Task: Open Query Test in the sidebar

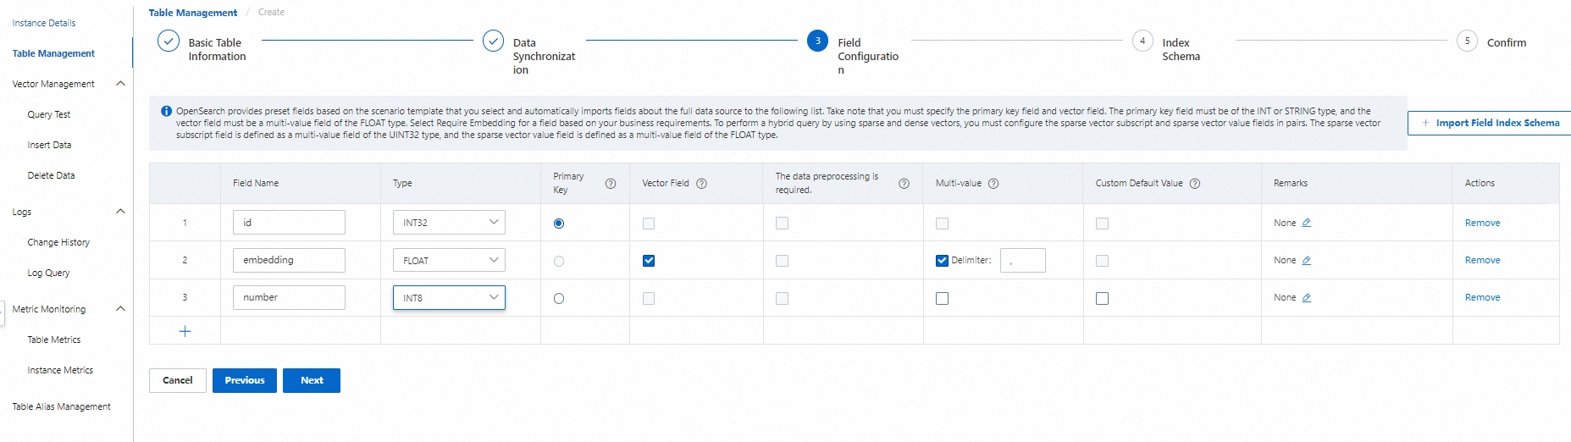Action: pyautogui.click(x=49, y=115)
